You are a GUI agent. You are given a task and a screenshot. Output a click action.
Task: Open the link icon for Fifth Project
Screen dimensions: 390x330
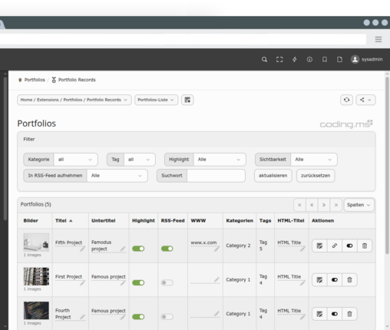[x=335, y=246]
